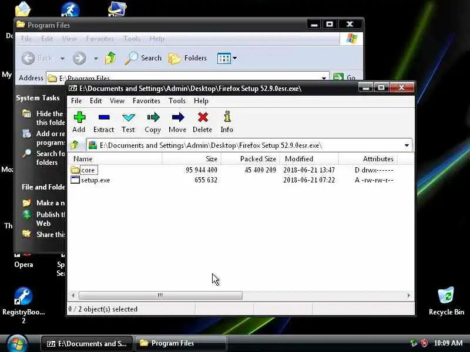This screenshot has height=352, width=470.
Task: Click the Up folder icon in Program Files
Action: click(110, 58)
